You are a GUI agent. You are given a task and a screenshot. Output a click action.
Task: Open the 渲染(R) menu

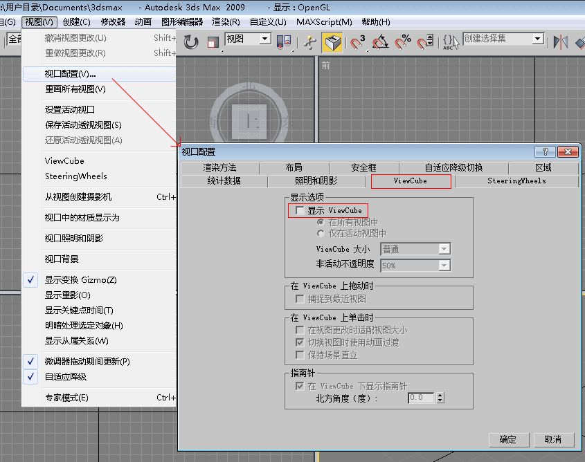226,22
